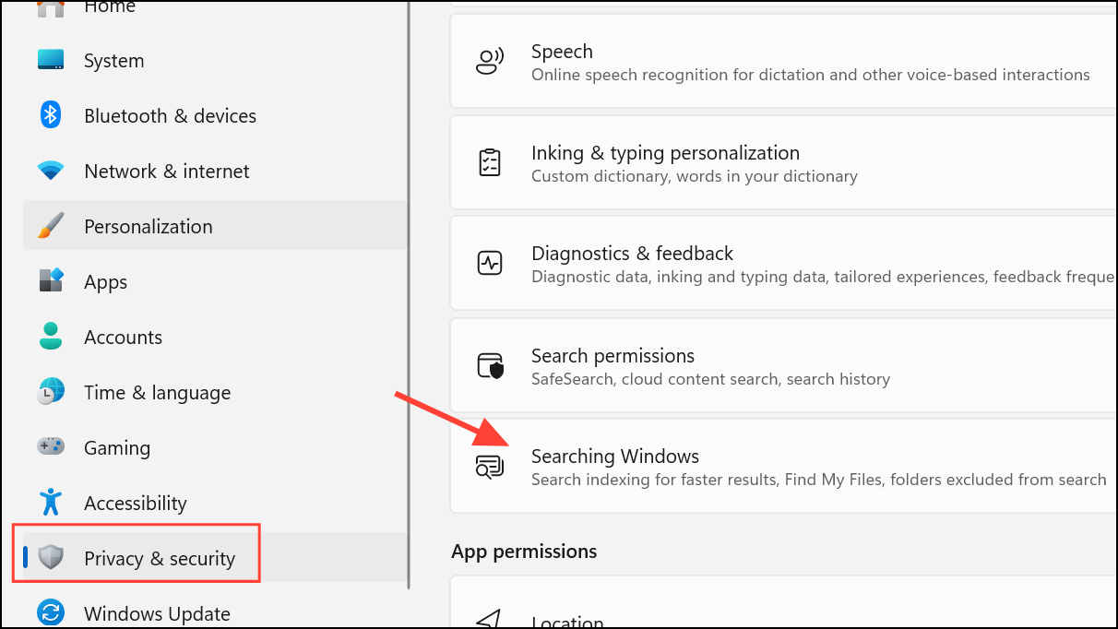Image resolution: width=1118 pixels, height=629 pixels.
Task: Click the Personalization brush icon
Action: click(50, 226)
